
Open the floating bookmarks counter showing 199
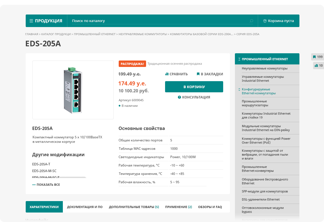tap(318, 57)
